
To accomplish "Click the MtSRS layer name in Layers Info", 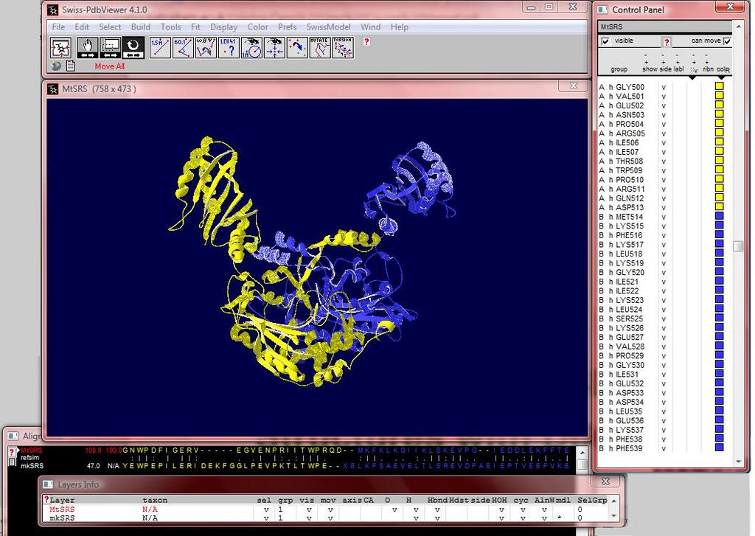I will pyautogui.click(x=62, y=509).
